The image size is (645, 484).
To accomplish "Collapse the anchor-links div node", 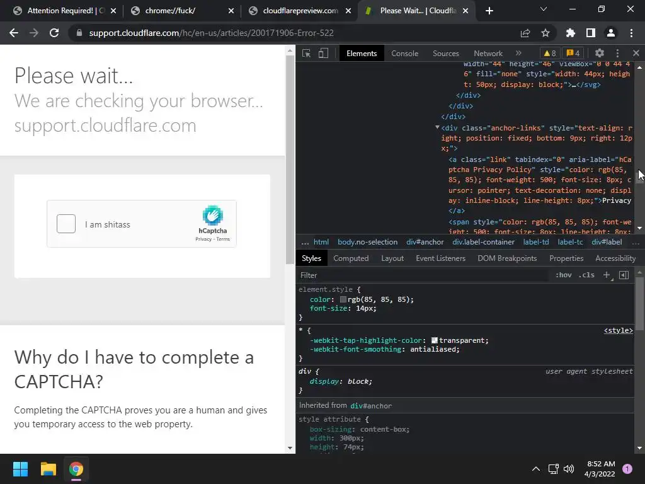I will [x=437, y=127].
